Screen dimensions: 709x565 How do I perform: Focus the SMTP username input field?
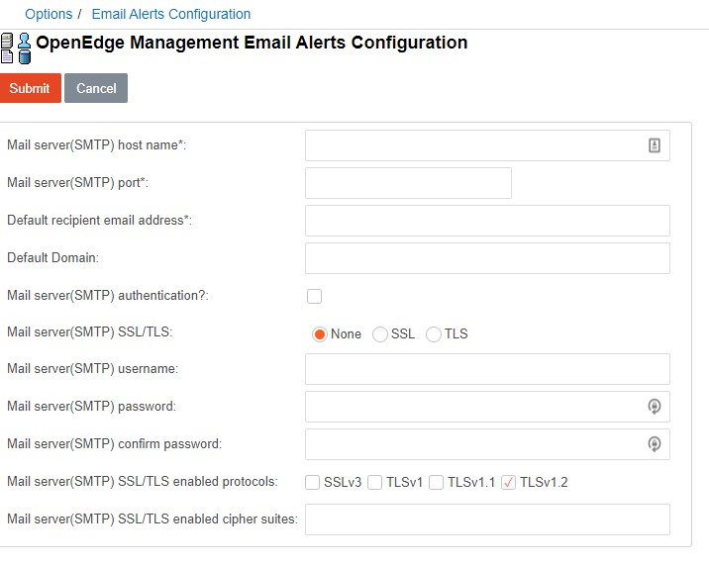coord(487,369)
